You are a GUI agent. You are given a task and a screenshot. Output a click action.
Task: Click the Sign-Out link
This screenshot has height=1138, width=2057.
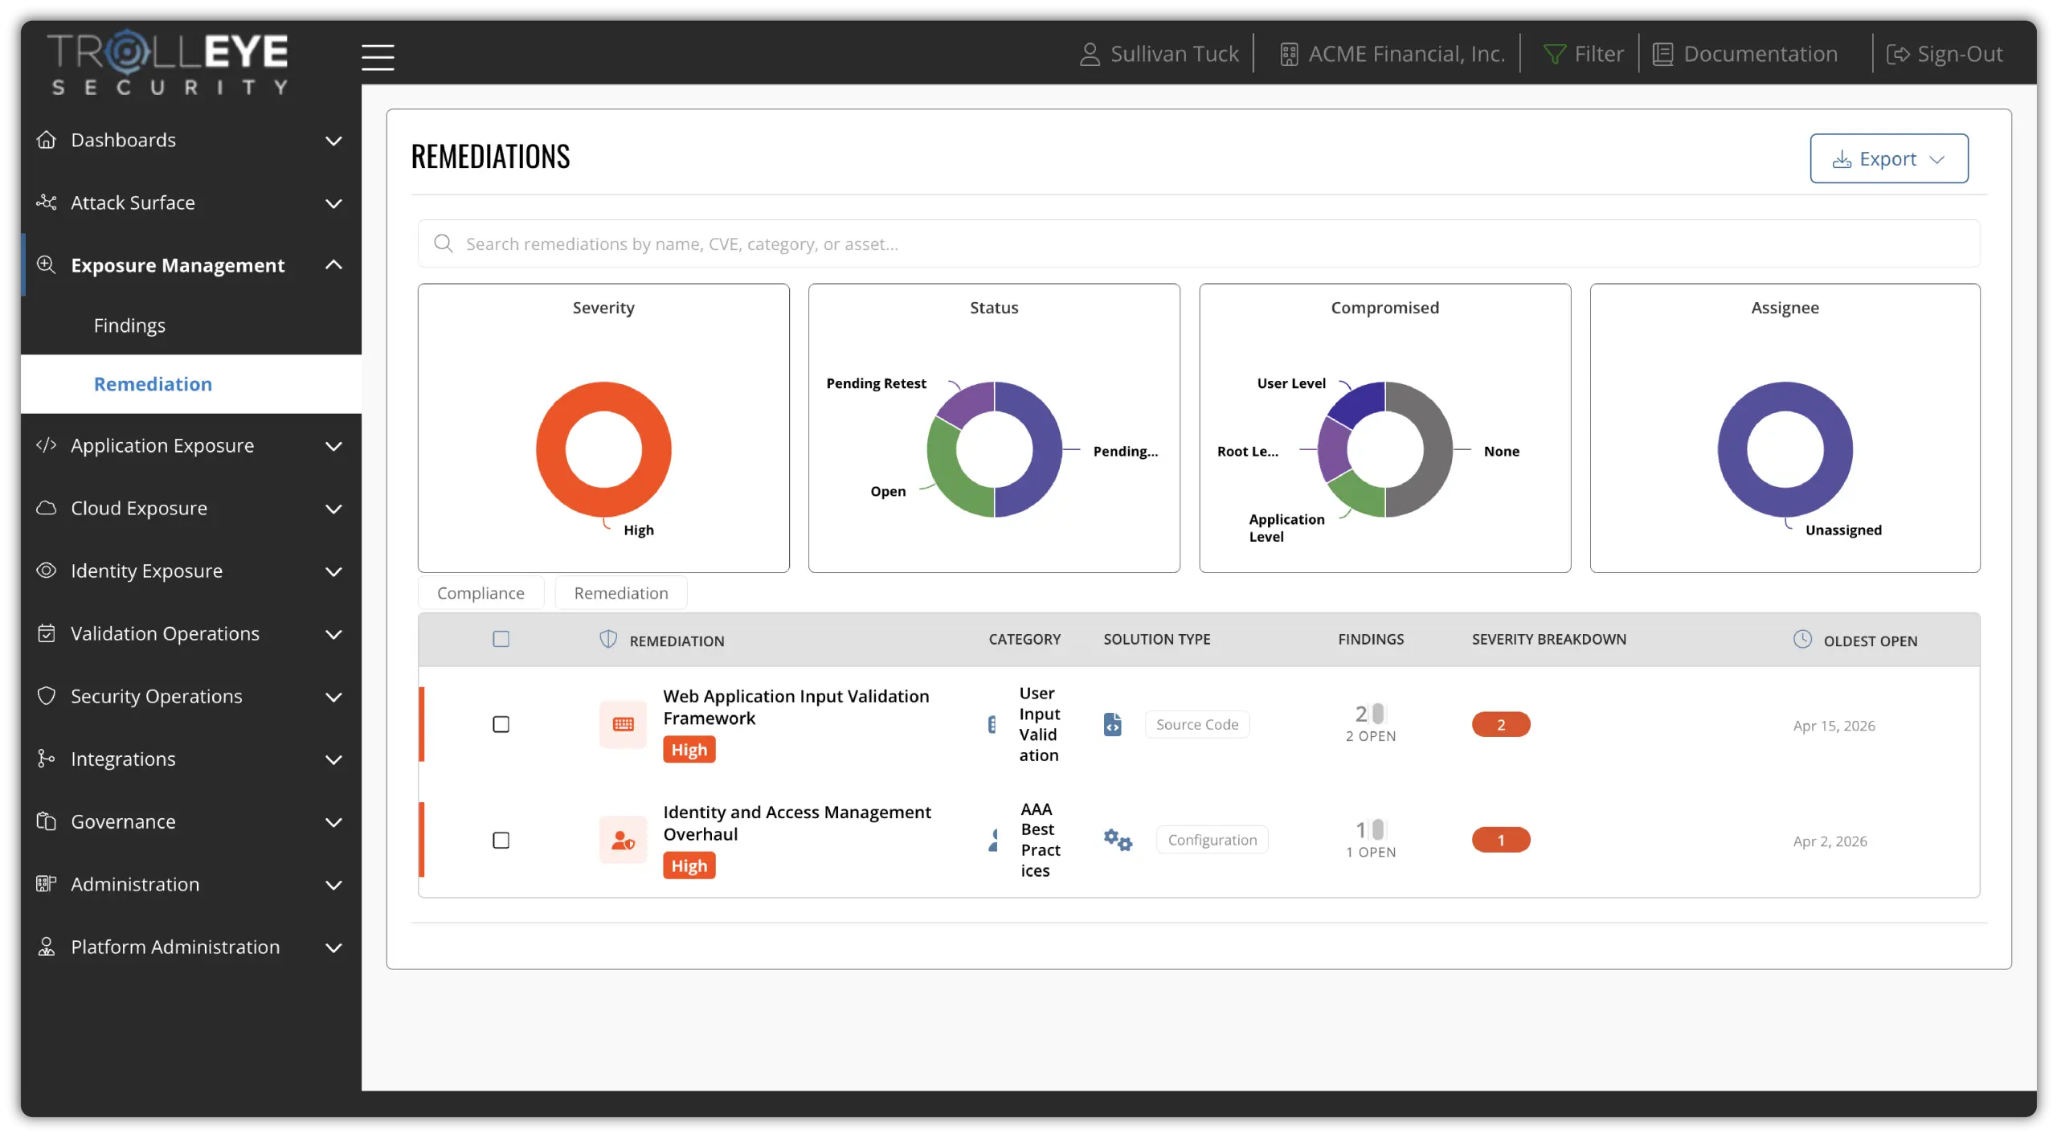click(1945, 54)
